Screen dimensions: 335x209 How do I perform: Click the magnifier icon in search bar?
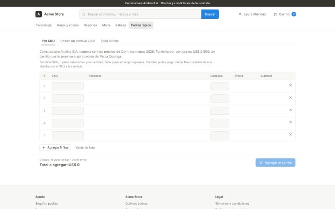pos(84,14)
